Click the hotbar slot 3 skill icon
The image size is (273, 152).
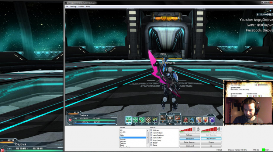tap(142, 120)
